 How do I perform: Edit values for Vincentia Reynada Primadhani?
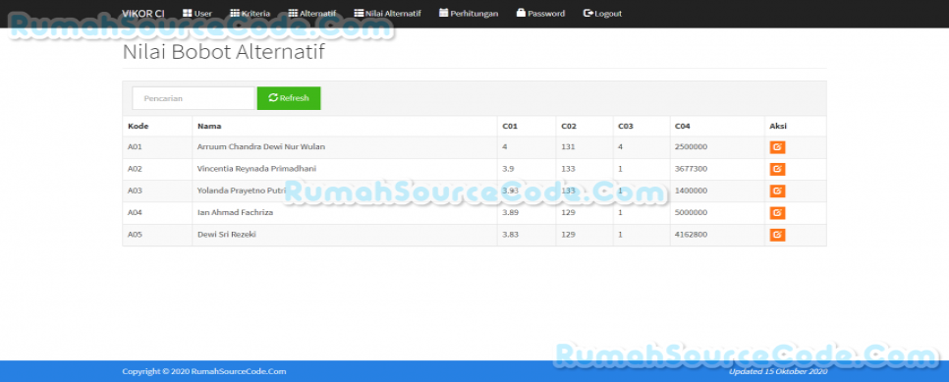click(777, 169)
